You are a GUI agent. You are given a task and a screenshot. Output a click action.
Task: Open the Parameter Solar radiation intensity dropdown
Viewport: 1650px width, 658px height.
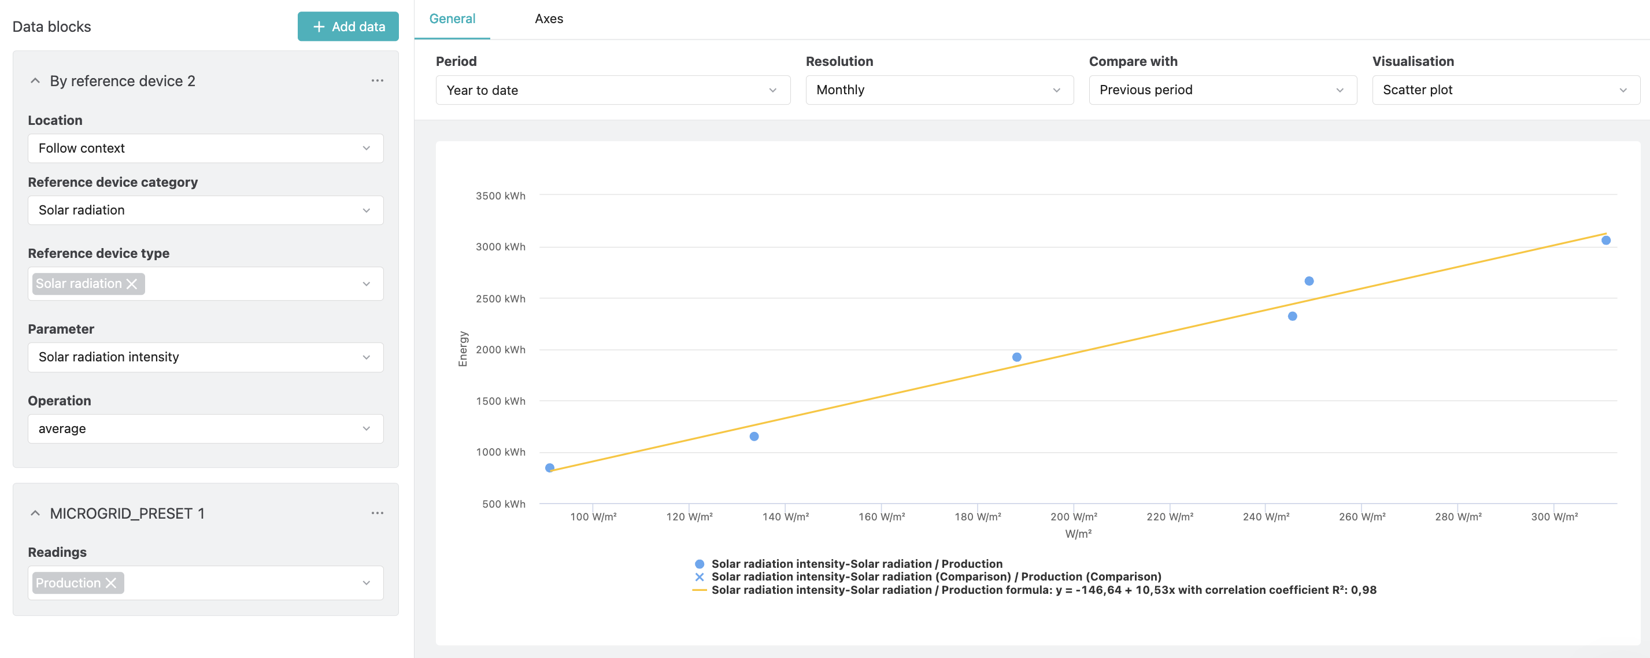(x=206, y=357)
